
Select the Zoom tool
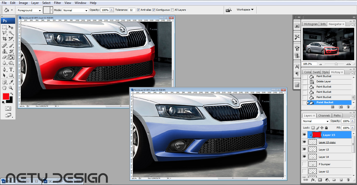point(11,88)
